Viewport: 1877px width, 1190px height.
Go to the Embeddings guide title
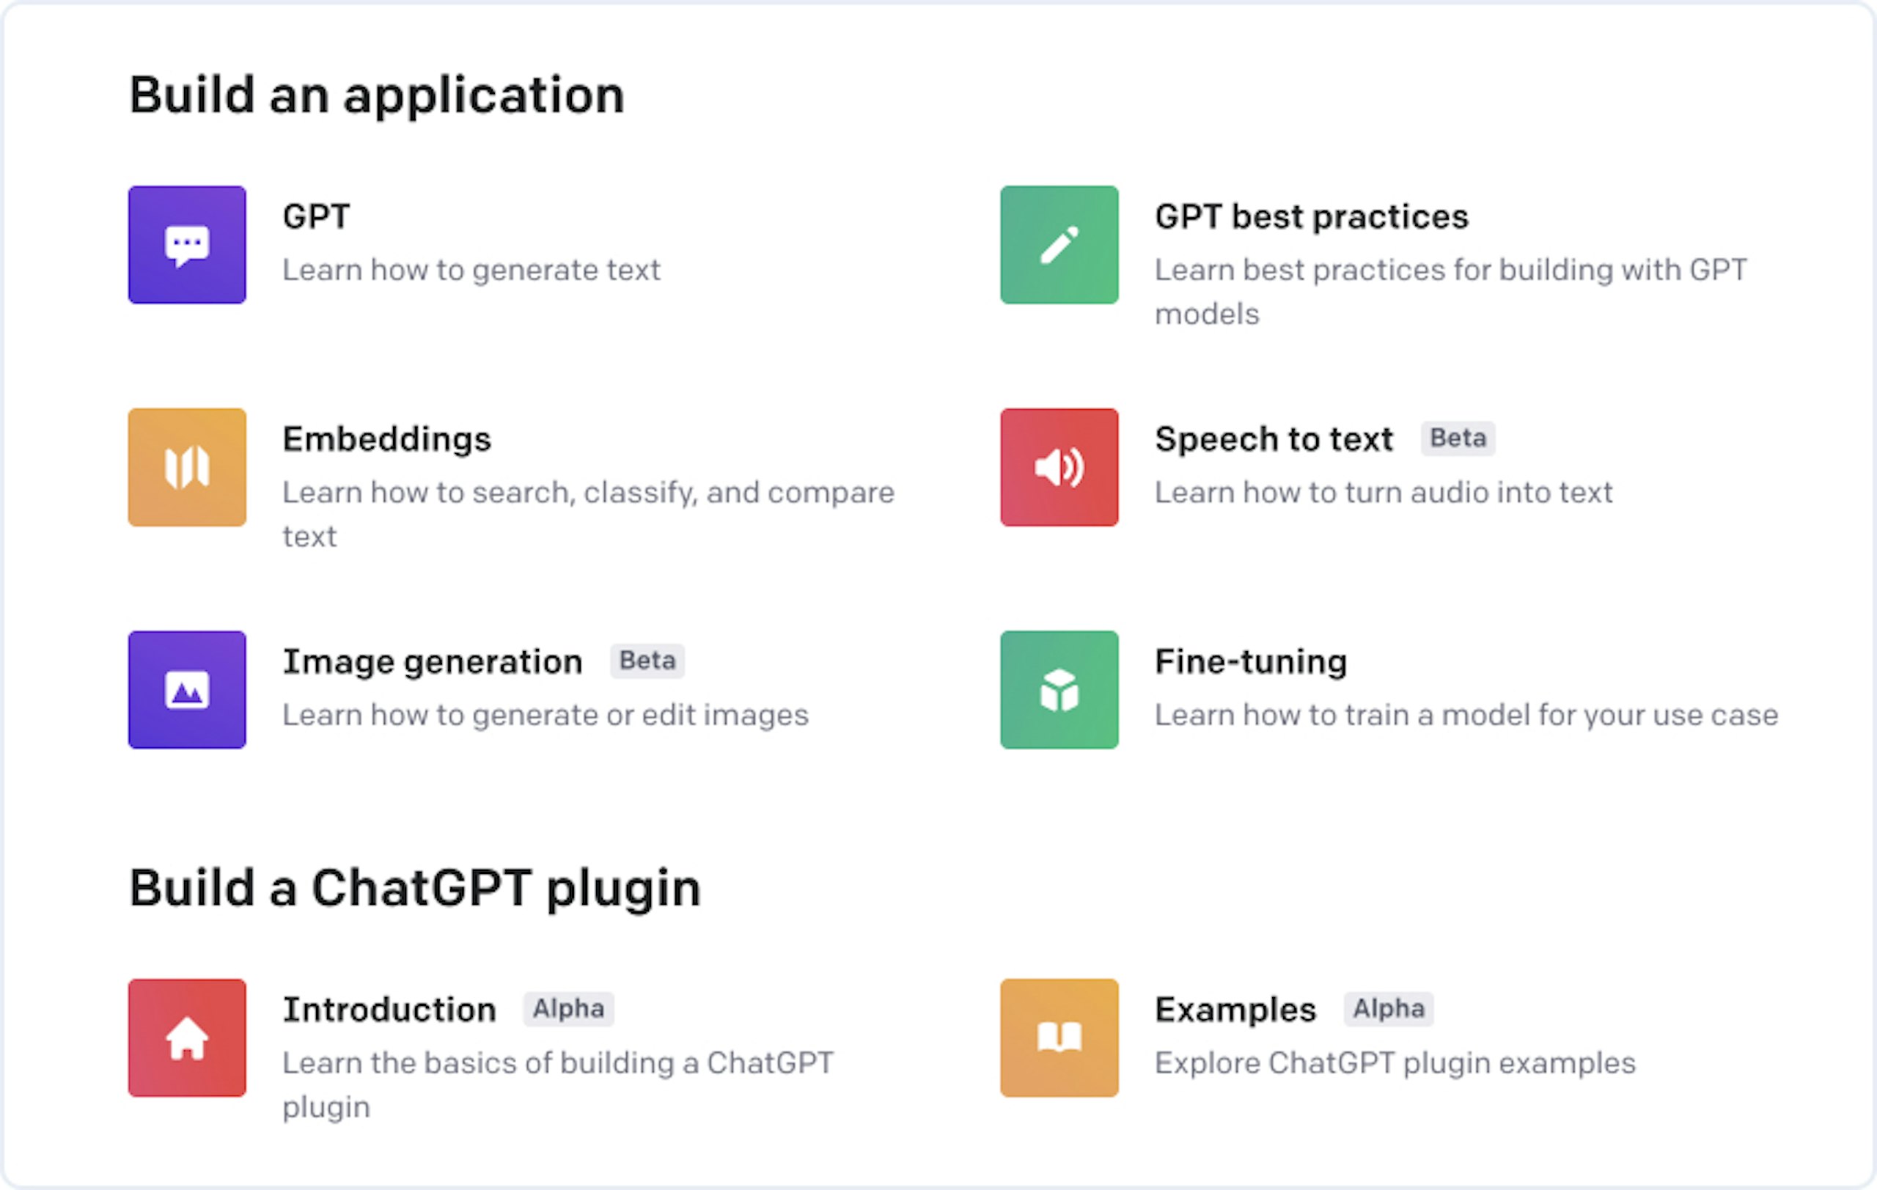(x=386, y=439)
